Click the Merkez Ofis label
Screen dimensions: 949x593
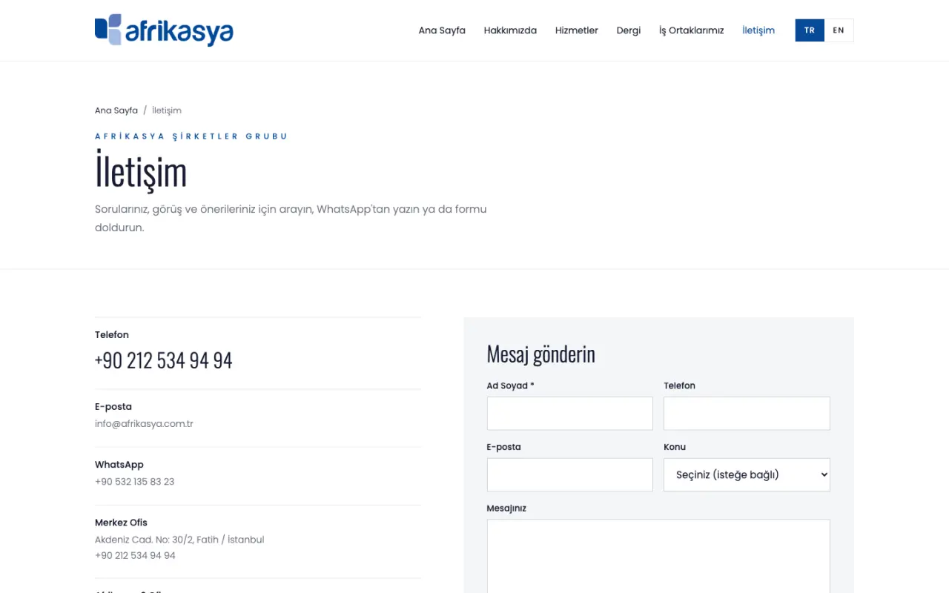click(122, 523)
